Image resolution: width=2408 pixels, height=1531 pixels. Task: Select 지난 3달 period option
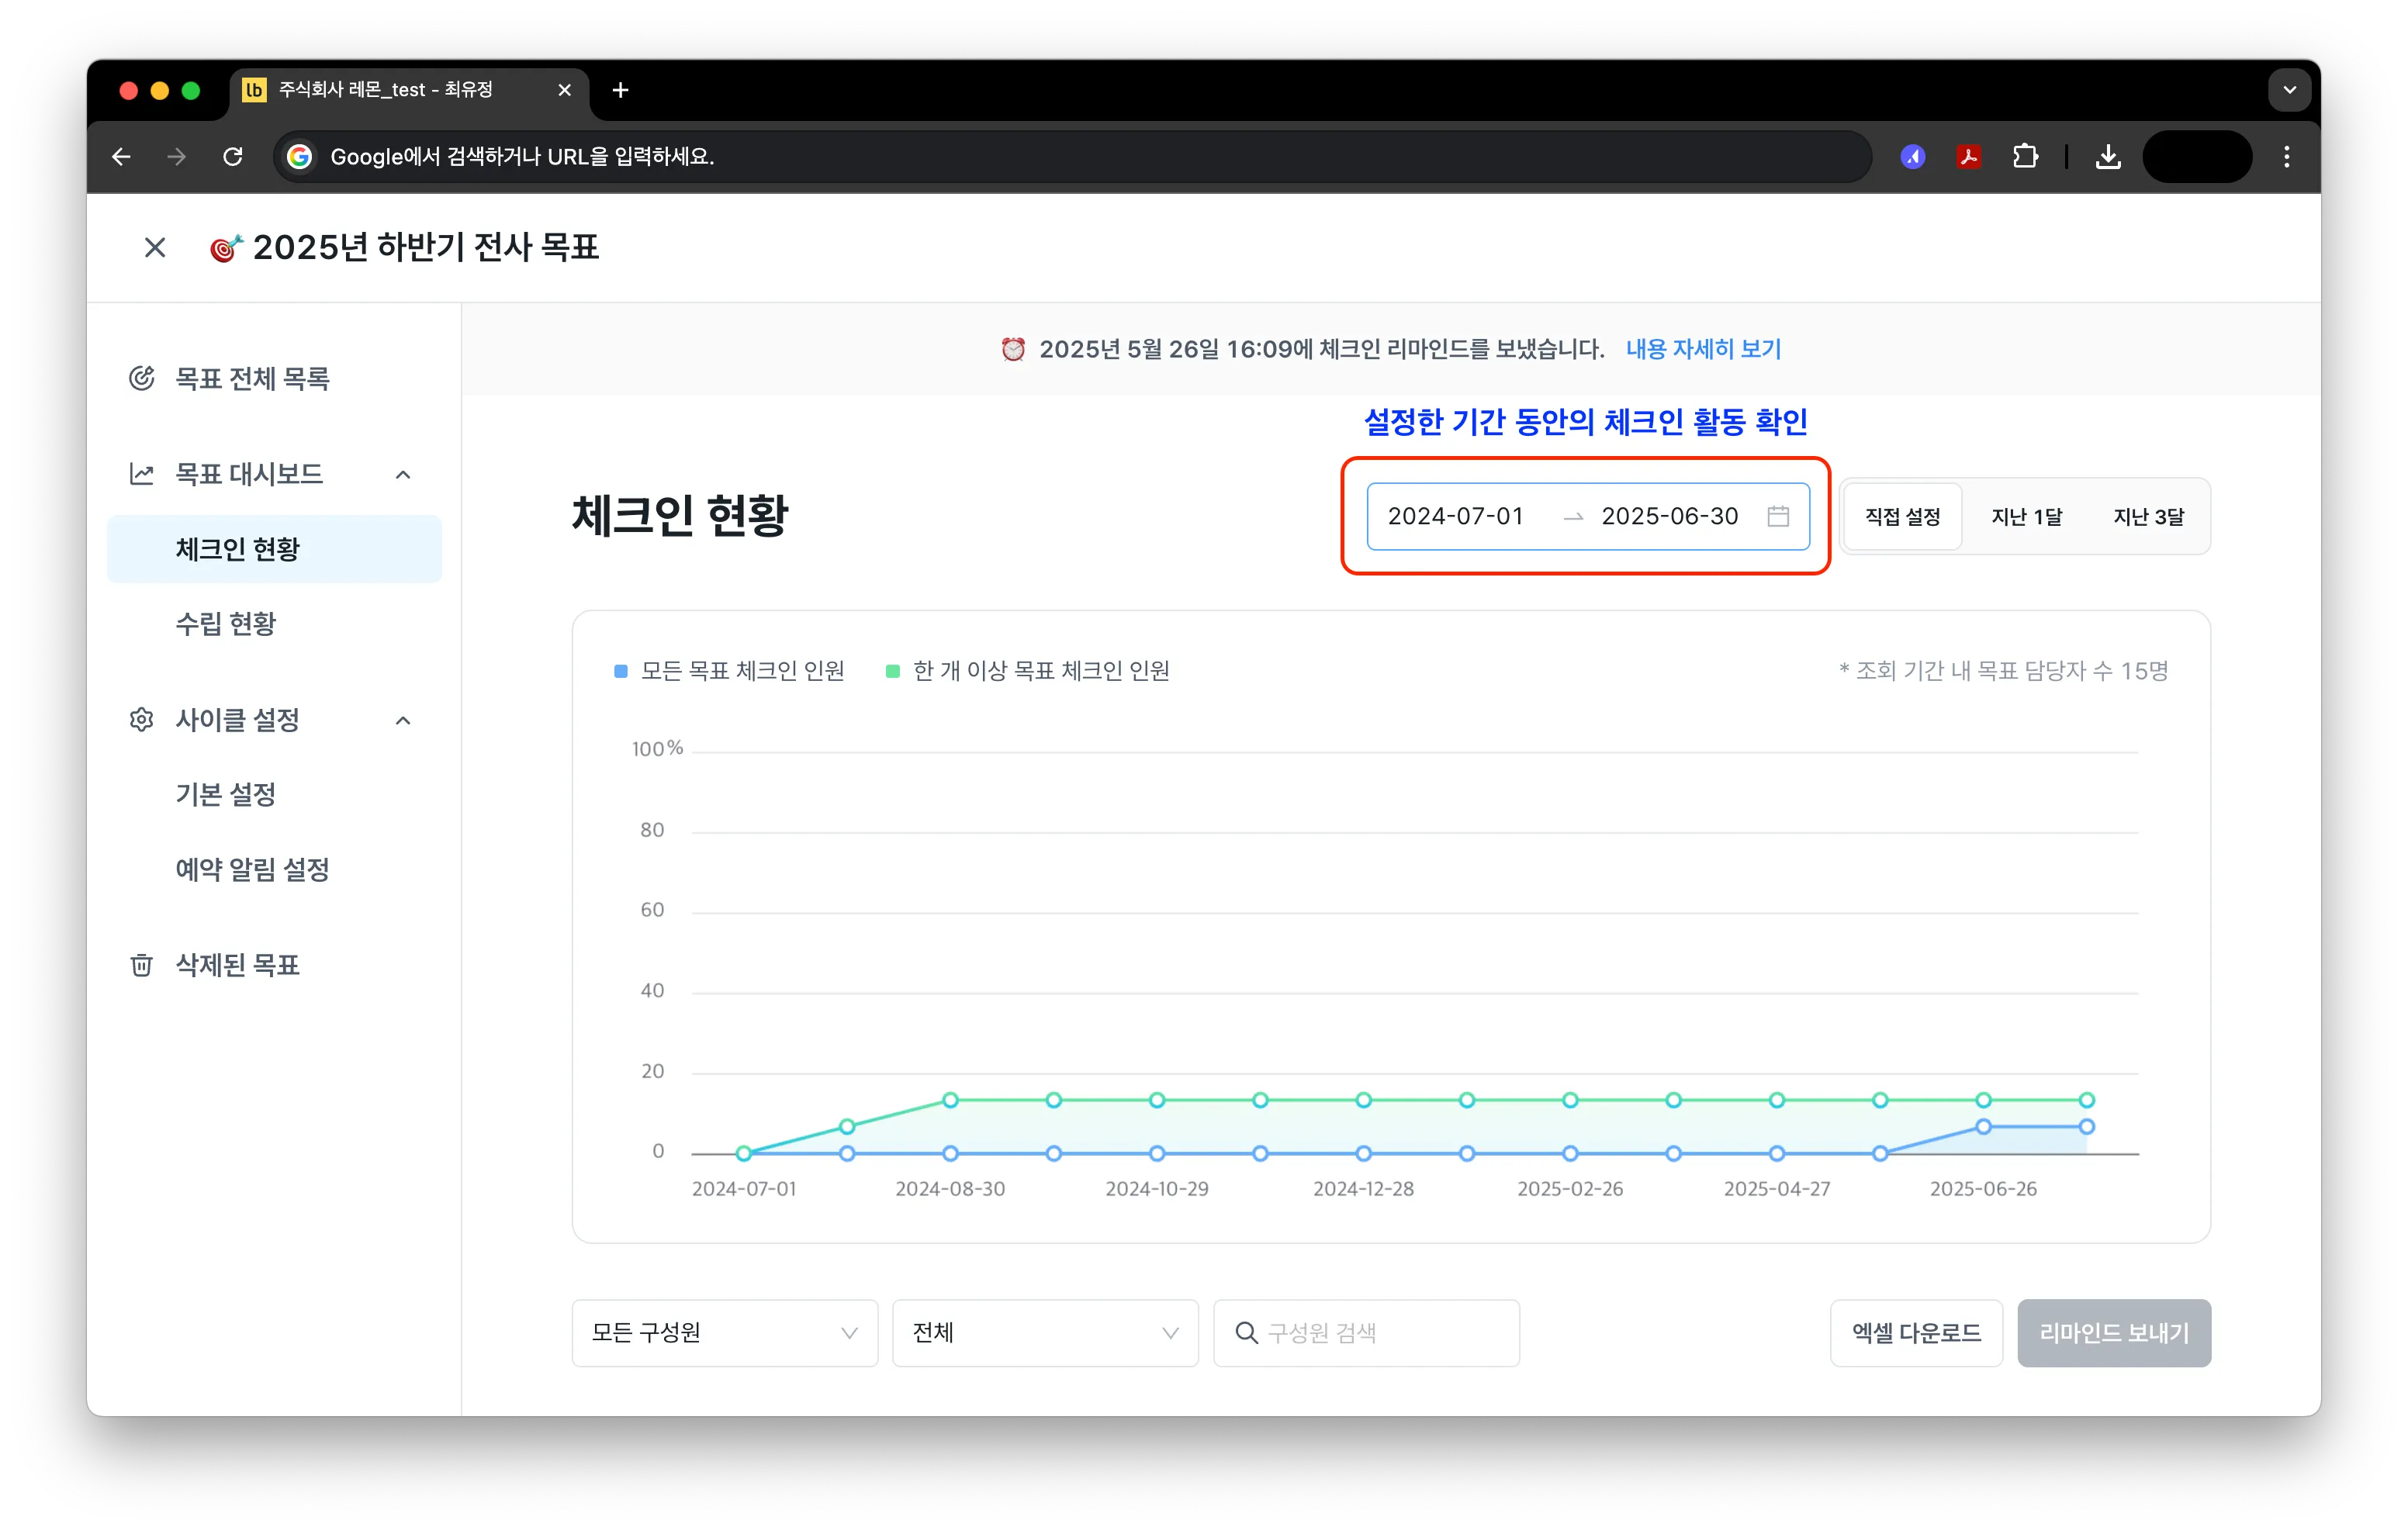[x=2148, y=516]
